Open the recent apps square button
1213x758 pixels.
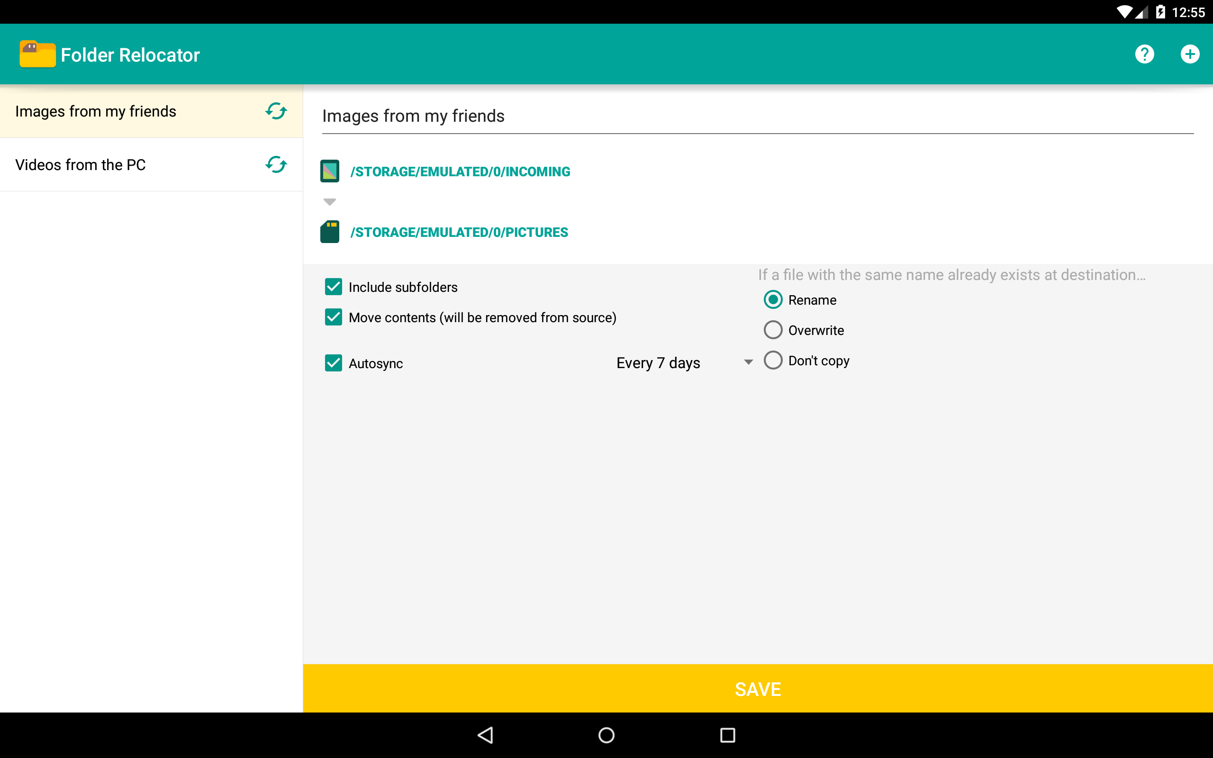pyautogui.click(x=727, y=735)
